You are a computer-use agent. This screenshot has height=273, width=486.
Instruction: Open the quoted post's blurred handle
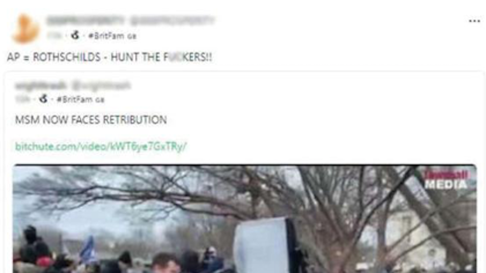point(102,85)
